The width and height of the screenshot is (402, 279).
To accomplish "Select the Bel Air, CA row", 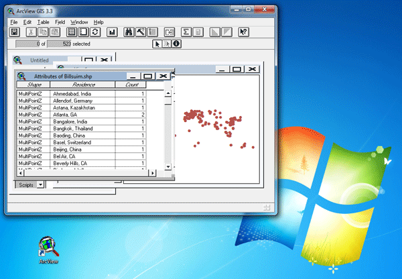I will (82, 156).
